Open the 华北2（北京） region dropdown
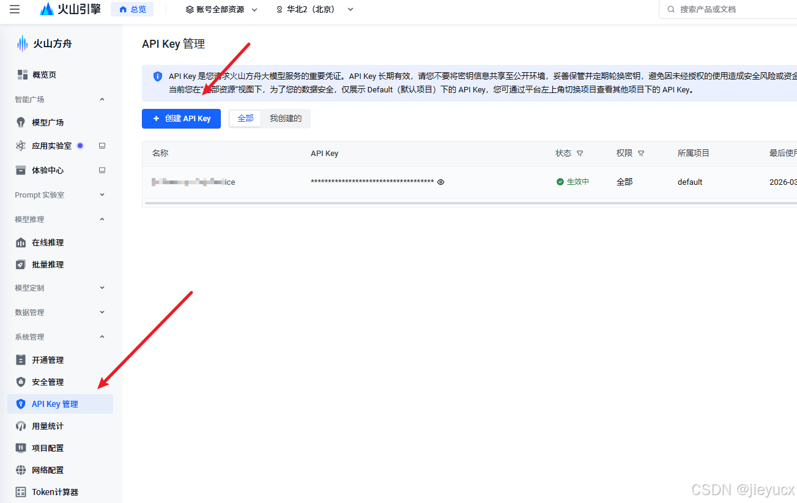The image size is (797, 503). 315,9
